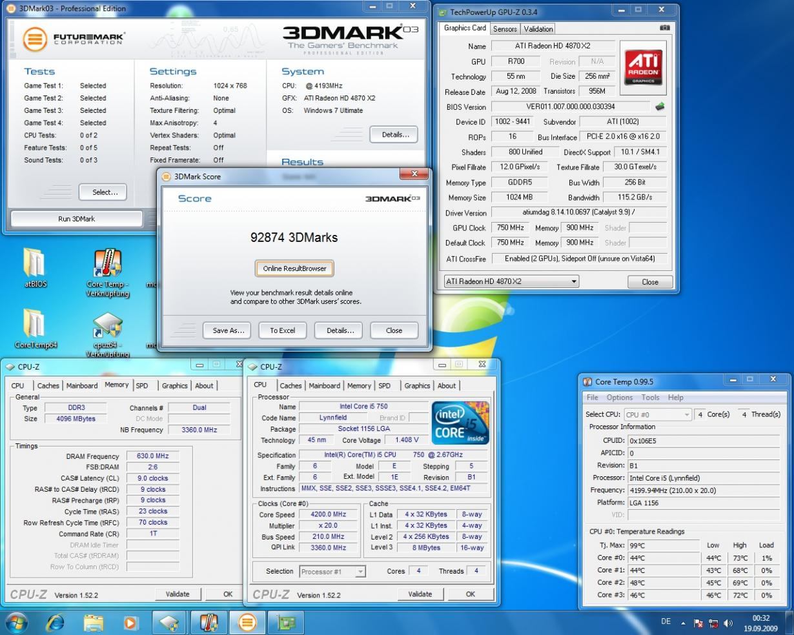Open About tab in CPU-Z memory window
This screenshot has height=635, width=794.
(204, 385)
